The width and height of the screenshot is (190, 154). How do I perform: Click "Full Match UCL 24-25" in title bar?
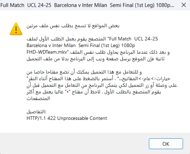tap(26, 5)
